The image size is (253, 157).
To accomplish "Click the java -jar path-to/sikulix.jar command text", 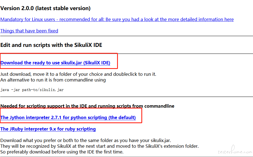I will click(32, 90).
